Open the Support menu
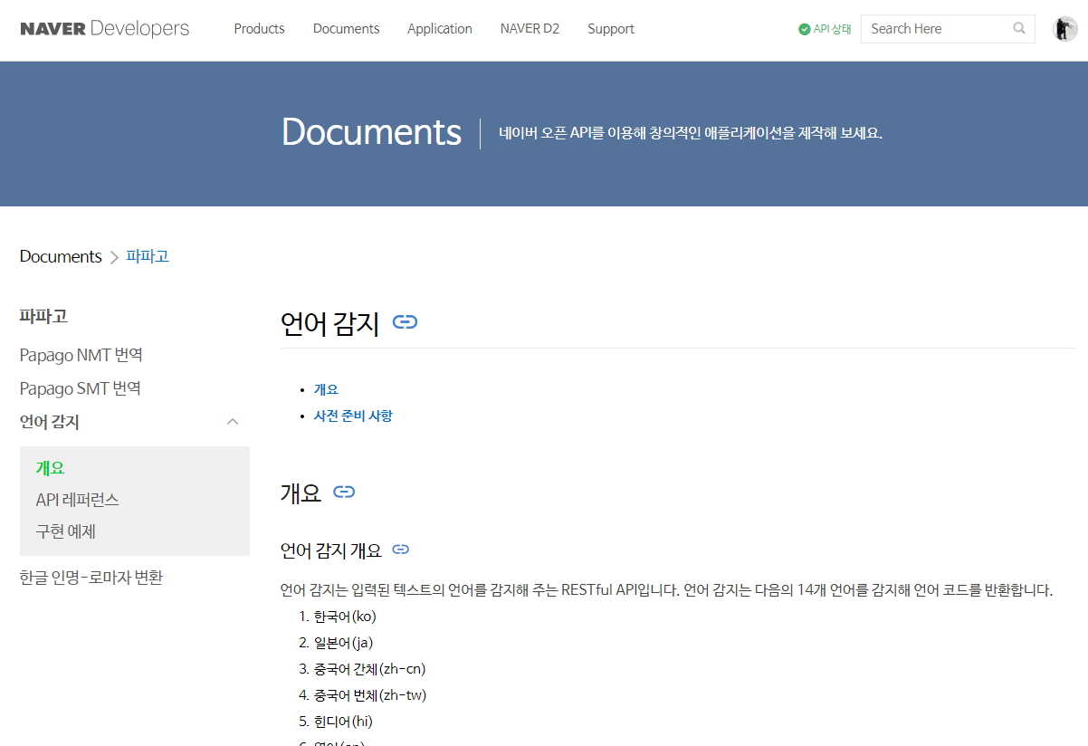This screenshot has width=1088, height=746. pos(611,29)
